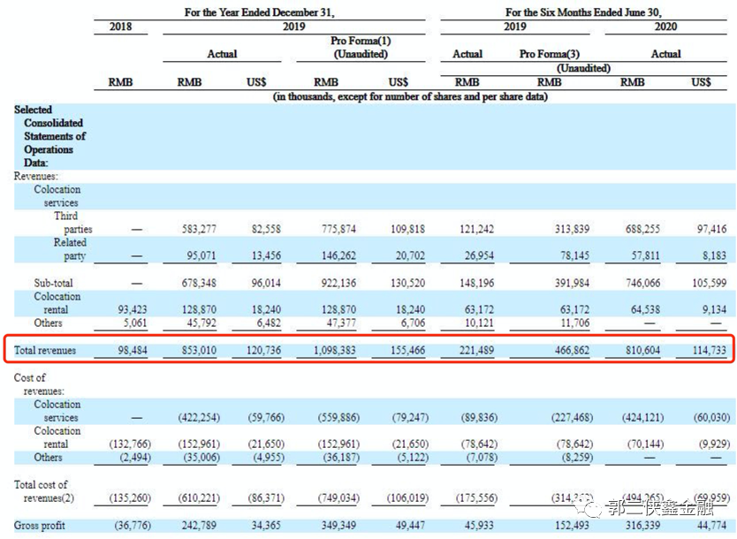Select the Total revenues row label
Image resolution: width=737 pixels, height=539 pixels.
[x=44, y=351]
